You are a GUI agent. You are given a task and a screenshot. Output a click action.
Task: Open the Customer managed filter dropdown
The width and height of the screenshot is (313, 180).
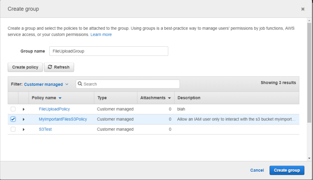(x=46, y=84)
